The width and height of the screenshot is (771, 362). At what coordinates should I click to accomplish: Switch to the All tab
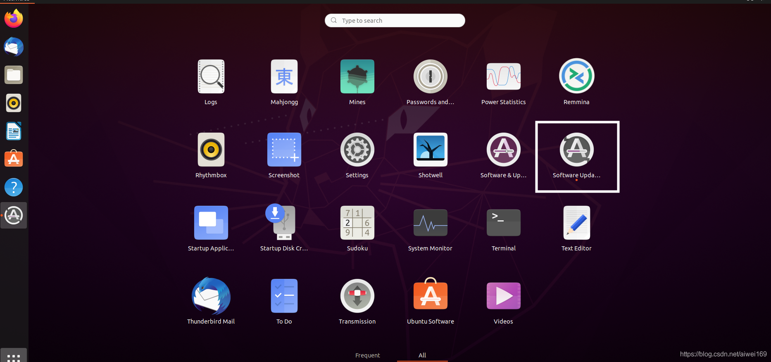(422, 355)
